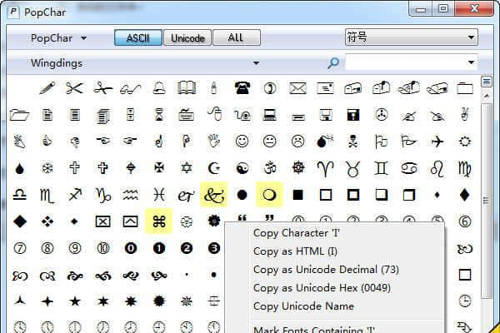
Task: Choose the highlighted command key symbol
Action: coord(159,221)
